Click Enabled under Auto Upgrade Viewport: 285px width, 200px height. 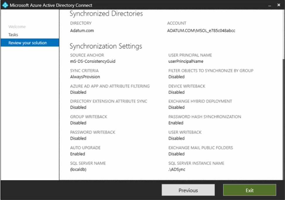[78, 154]
